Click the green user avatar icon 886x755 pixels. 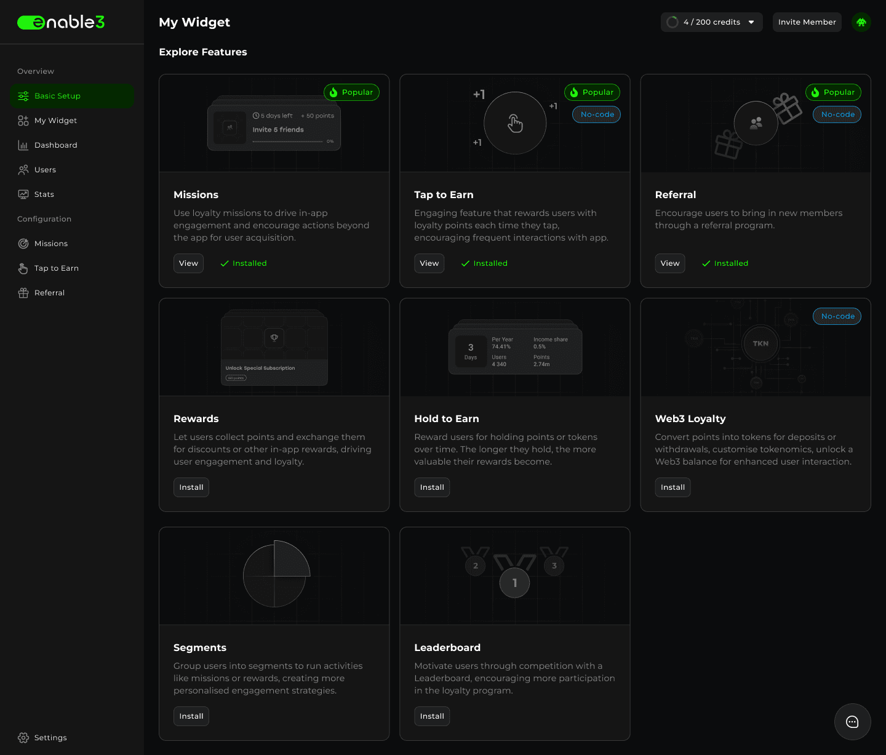[861, 22]
